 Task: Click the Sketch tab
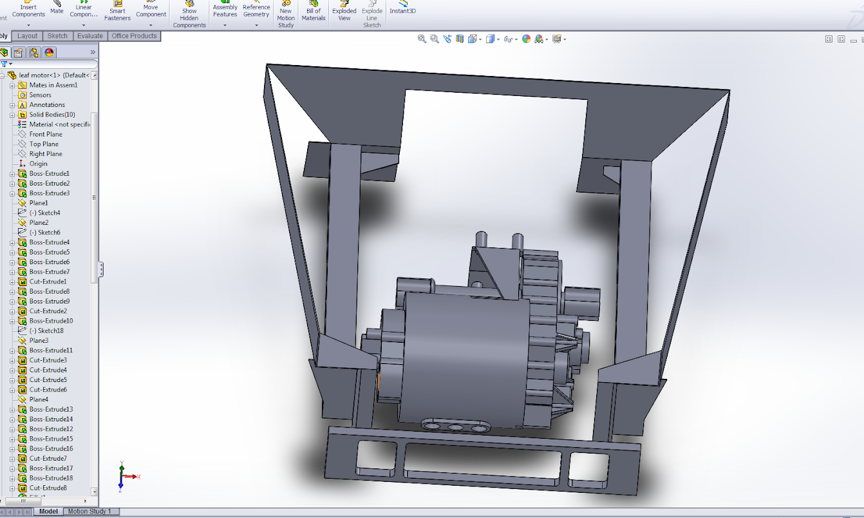57,36
